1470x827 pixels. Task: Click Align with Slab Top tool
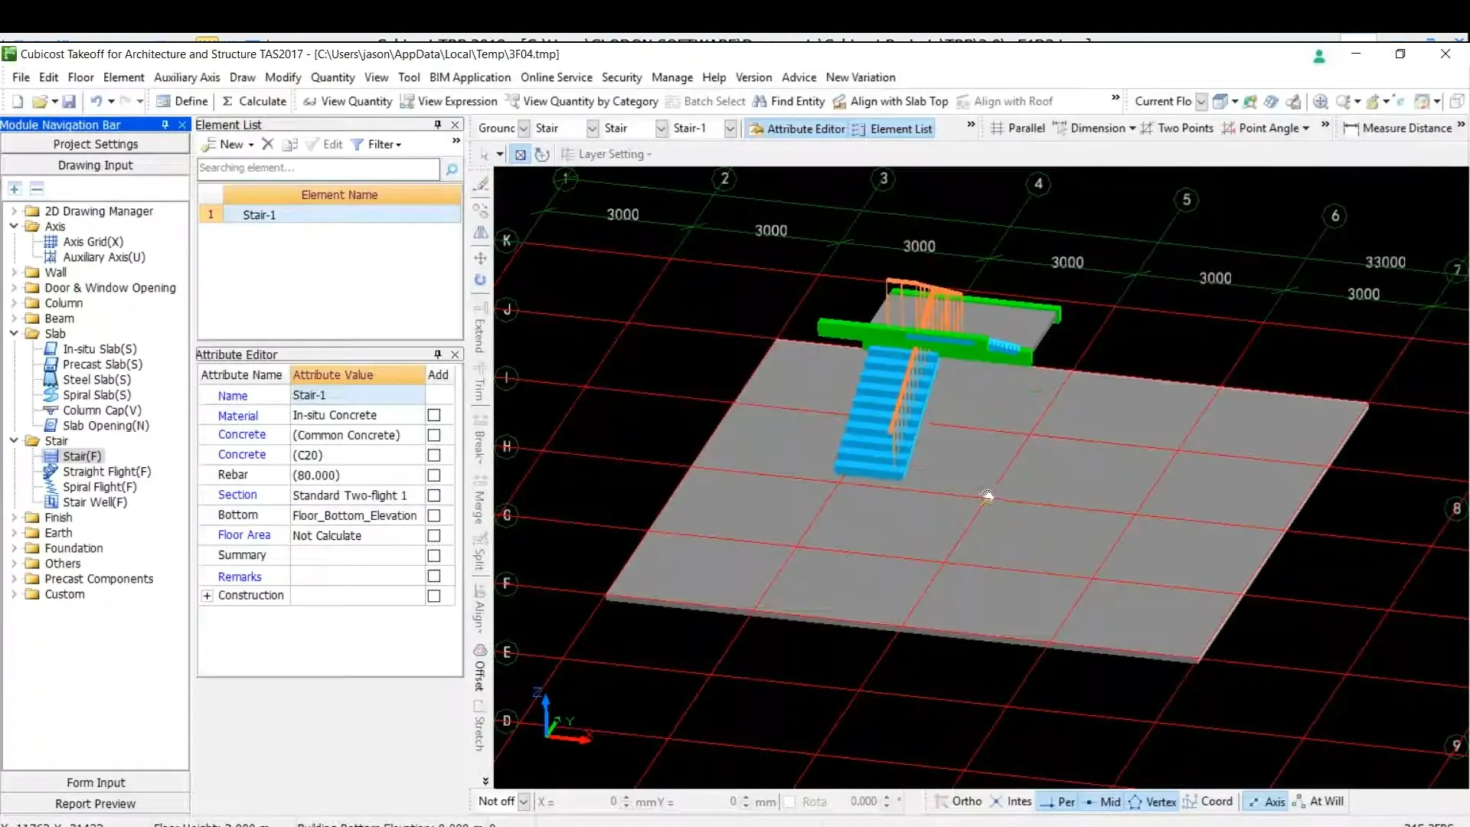click(890, 101)
